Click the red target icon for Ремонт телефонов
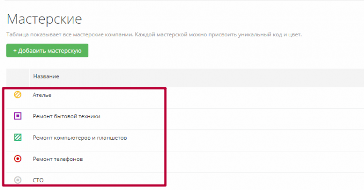The image size is (364, 190). coord(17,158)
